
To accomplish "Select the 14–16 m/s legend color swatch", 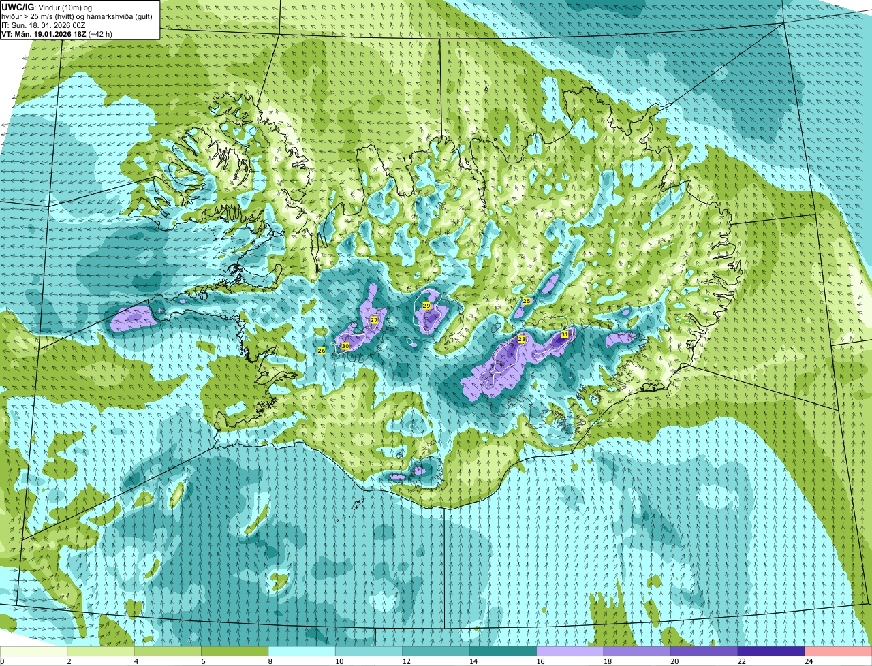I will [x=503, y=651].
